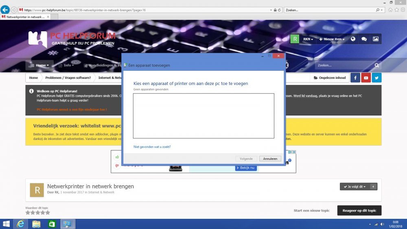Open the Twitter page icon
Image resolution: width=407 pixels, height=229 pixels.
point(376,78)
